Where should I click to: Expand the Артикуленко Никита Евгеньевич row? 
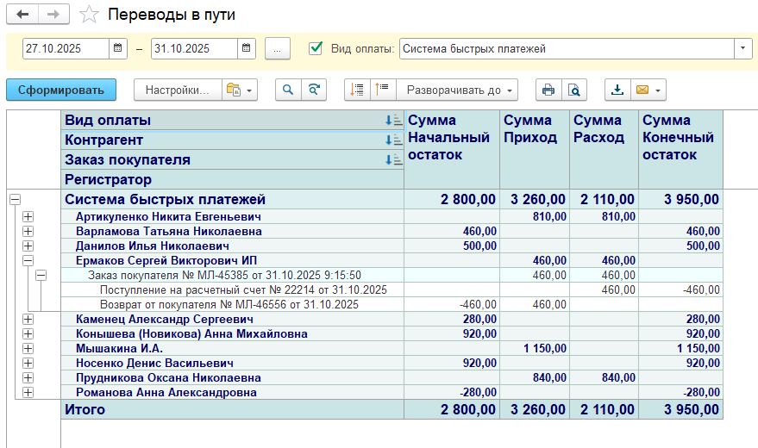28,217
